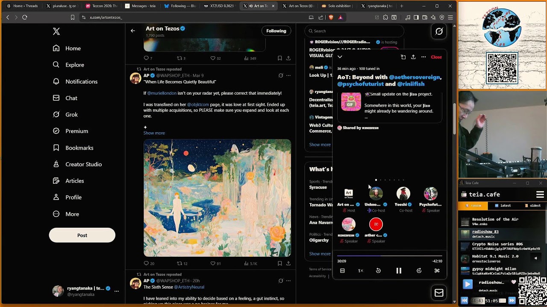Toggle the Brave VPN shield icon
Viewport: 547px width, 307px height.
(442, 17)
